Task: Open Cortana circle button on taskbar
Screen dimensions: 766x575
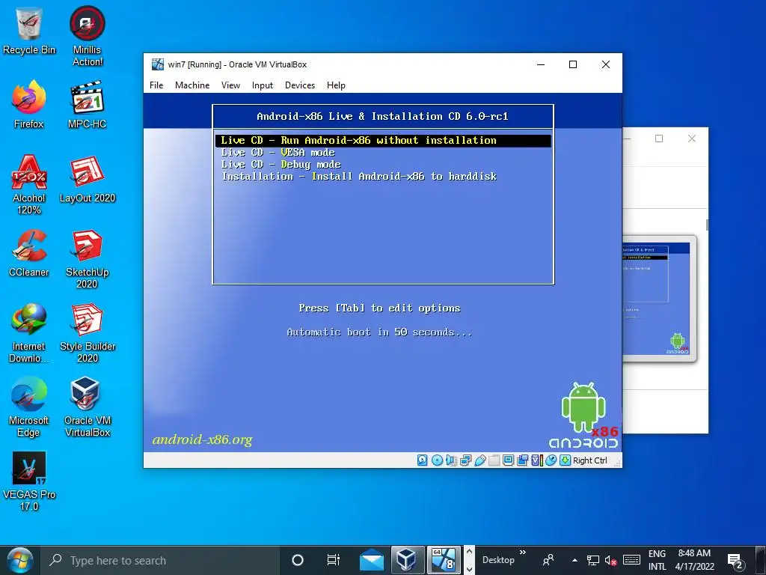Action: pos(297,560)
